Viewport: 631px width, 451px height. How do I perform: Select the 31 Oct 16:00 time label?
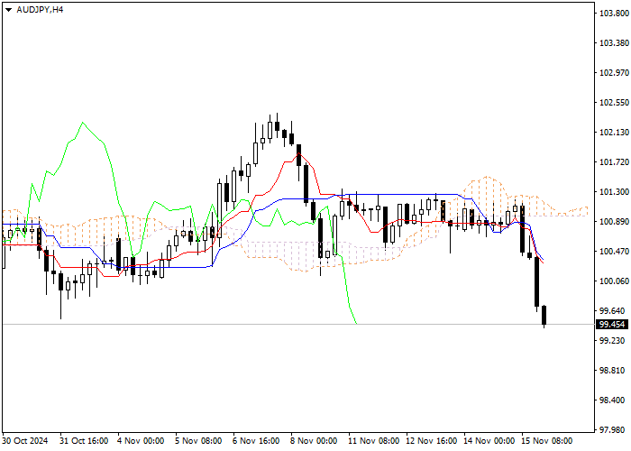(x=84, y=441)
